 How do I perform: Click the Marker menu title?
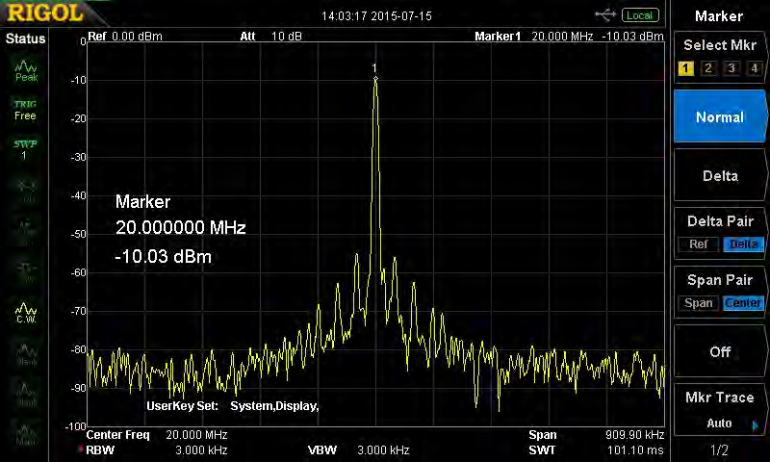(719, 16)
